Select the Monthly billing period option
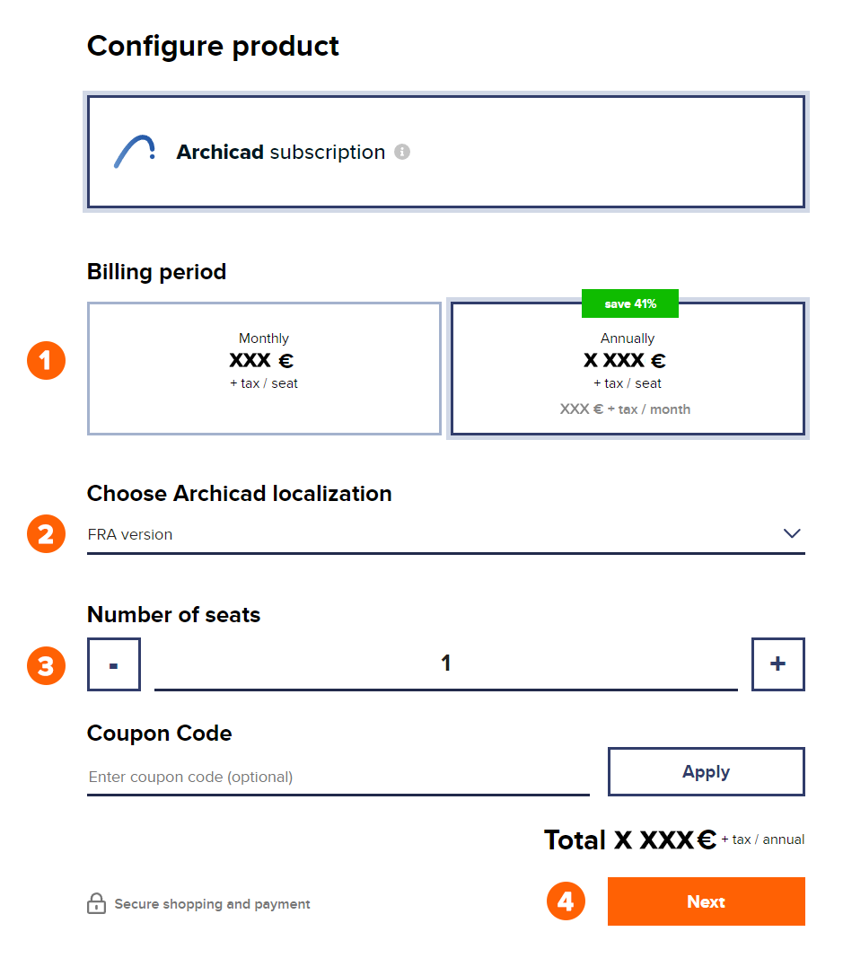The height and width of the screenshot is (958, 843). (x=264, y=368)
